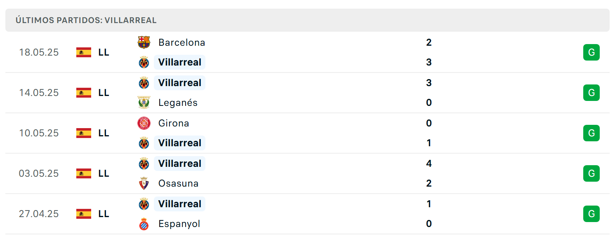Click green G badge for Osasuna match
The image size is (615, 241).
tap(591, 173)
